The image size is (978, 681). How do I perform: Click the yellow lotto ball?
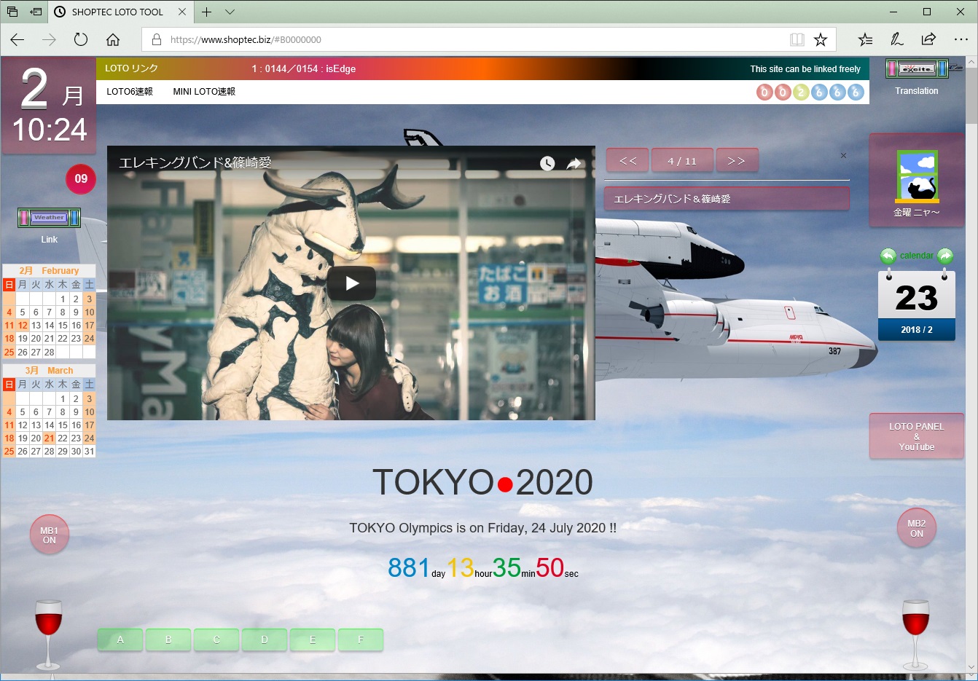tap(801, 92)
